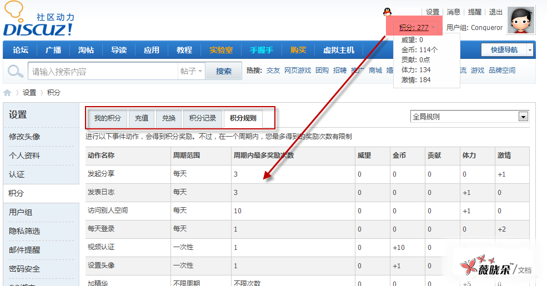Click the 交友 hot search link

[x=273, y=71]
